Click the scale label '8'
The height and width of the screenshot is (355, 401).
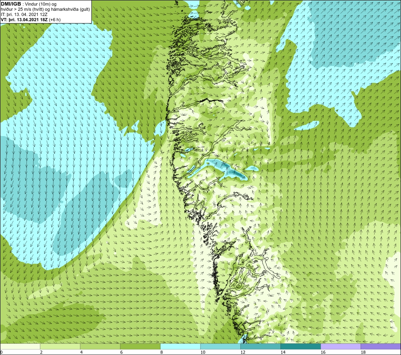tap(162, 352)
